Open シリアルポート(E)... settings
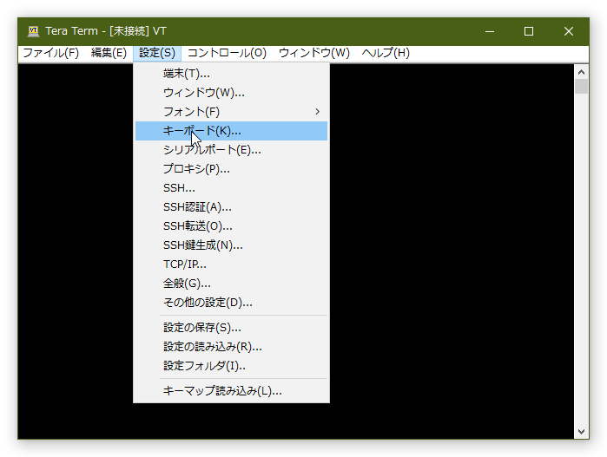Viewport: 607px width, 457px height. [231, 150]
